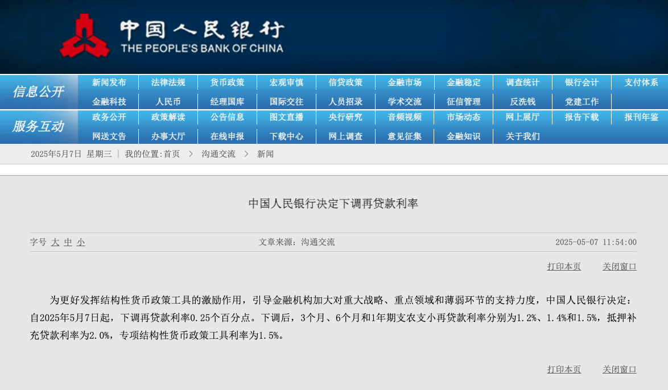Open the 政策解读 menu link
668x390 pixels.
(168, 117)
